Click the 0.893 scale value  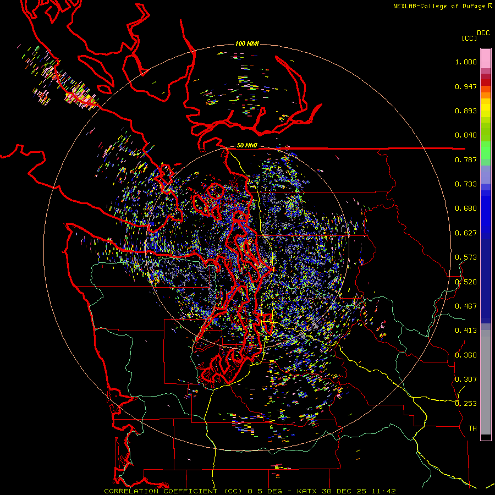(466, 111)
